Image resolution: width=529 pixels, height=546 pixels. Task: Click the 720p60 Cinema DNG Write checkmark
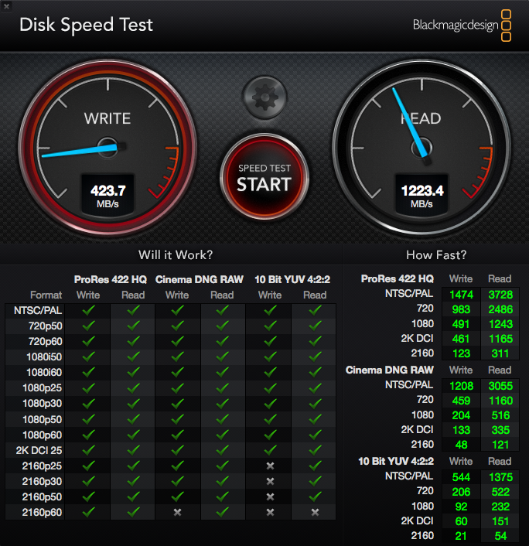[x=178, y=341]
